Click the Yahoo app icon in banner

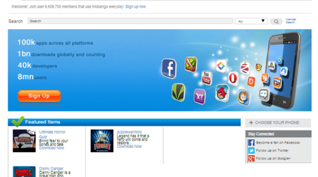tap(200, 96)
